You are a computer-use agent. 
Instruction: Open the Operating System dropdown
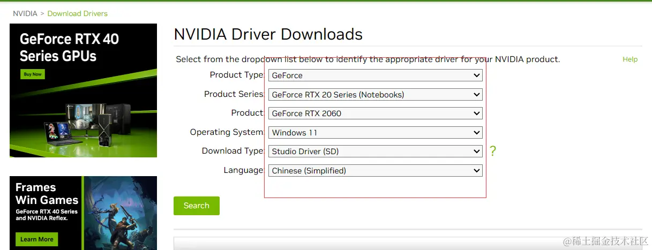(375, 132)
